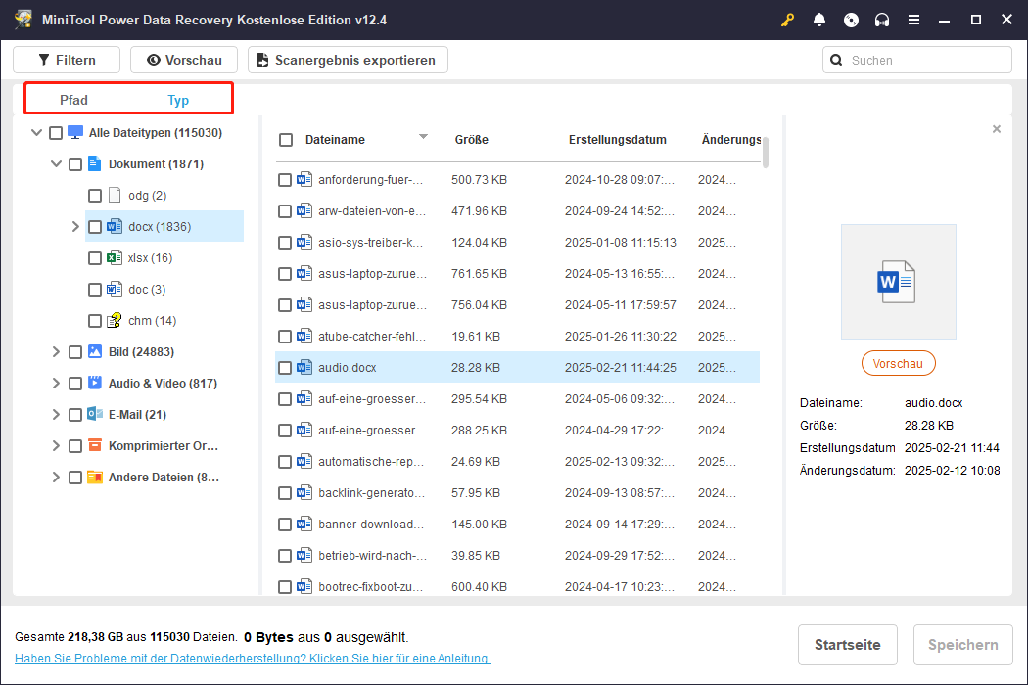Image resolution: width=1028 pixels, height=685 pixels.
Task: Click the disc media icon in title bar
Action: pyautogui.click(x=851, y=20)
